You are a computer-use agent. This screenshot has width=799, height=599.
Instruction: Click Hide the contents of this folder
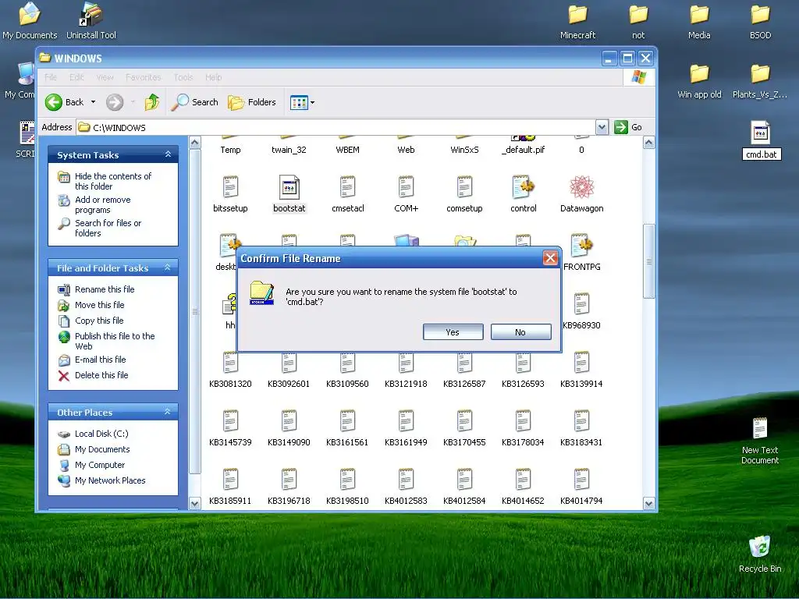coord(112,181)
